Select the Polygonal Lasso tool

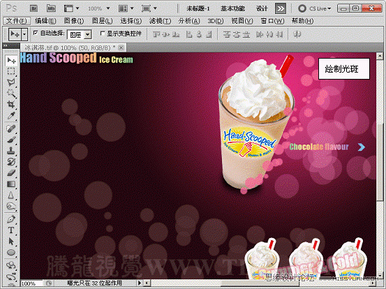click(11, 82)
